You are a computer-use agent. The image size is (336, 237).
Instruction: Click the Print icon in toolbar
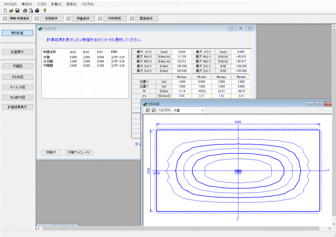(25, 10)
